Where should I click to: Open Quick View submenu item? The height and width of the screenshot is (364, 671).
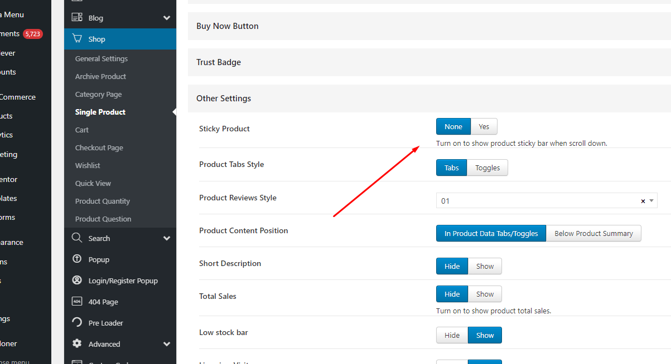point(93,183)
